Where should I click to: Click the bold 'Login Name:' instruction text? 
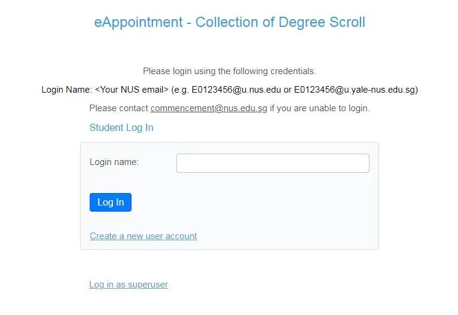point(66,90)
